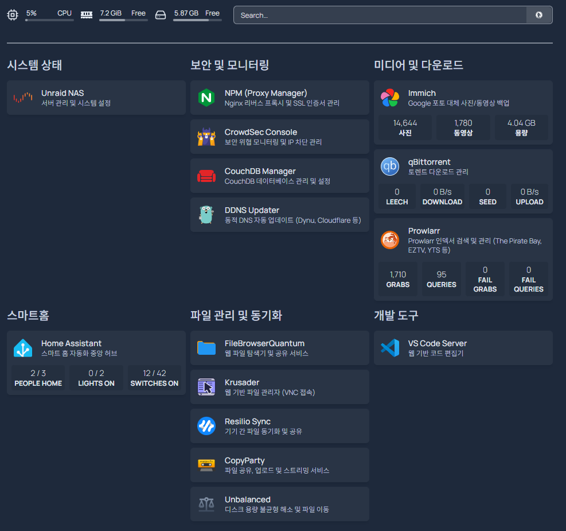Open VS Code Server title

coord(437,343)
